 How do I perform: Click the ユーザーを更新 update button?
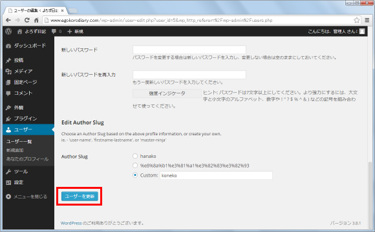(80, 197)
